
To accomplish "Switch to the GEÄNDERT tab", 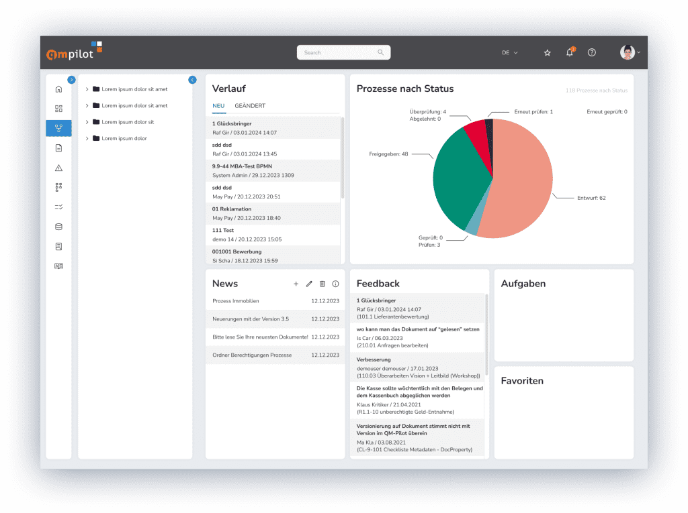I will click(250, 106).
